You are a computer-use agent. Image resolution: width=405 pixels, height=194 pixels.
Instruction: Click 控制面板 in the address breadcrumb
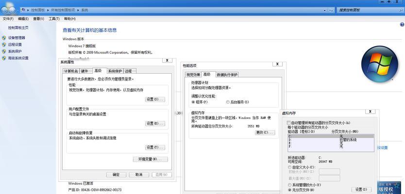[x=38, y=10]
